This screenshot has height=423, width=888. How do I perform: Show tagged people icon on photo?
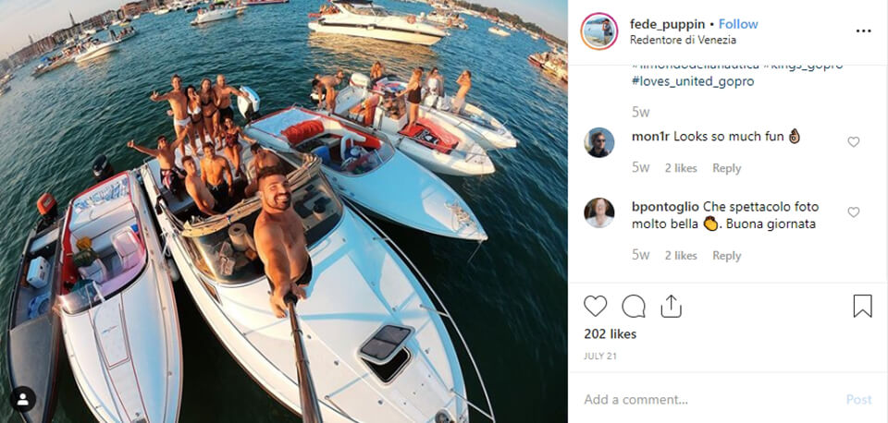coord(23,399)
